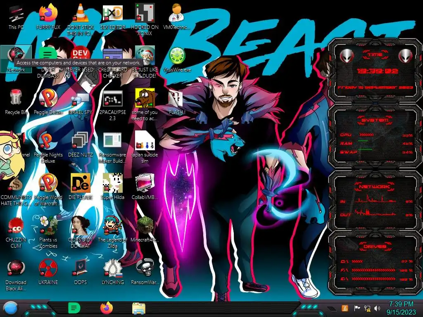Open the FLASH.! desktop icon
Image resolution: width=423 pixels, height=317 pixels.
point(177,102)
